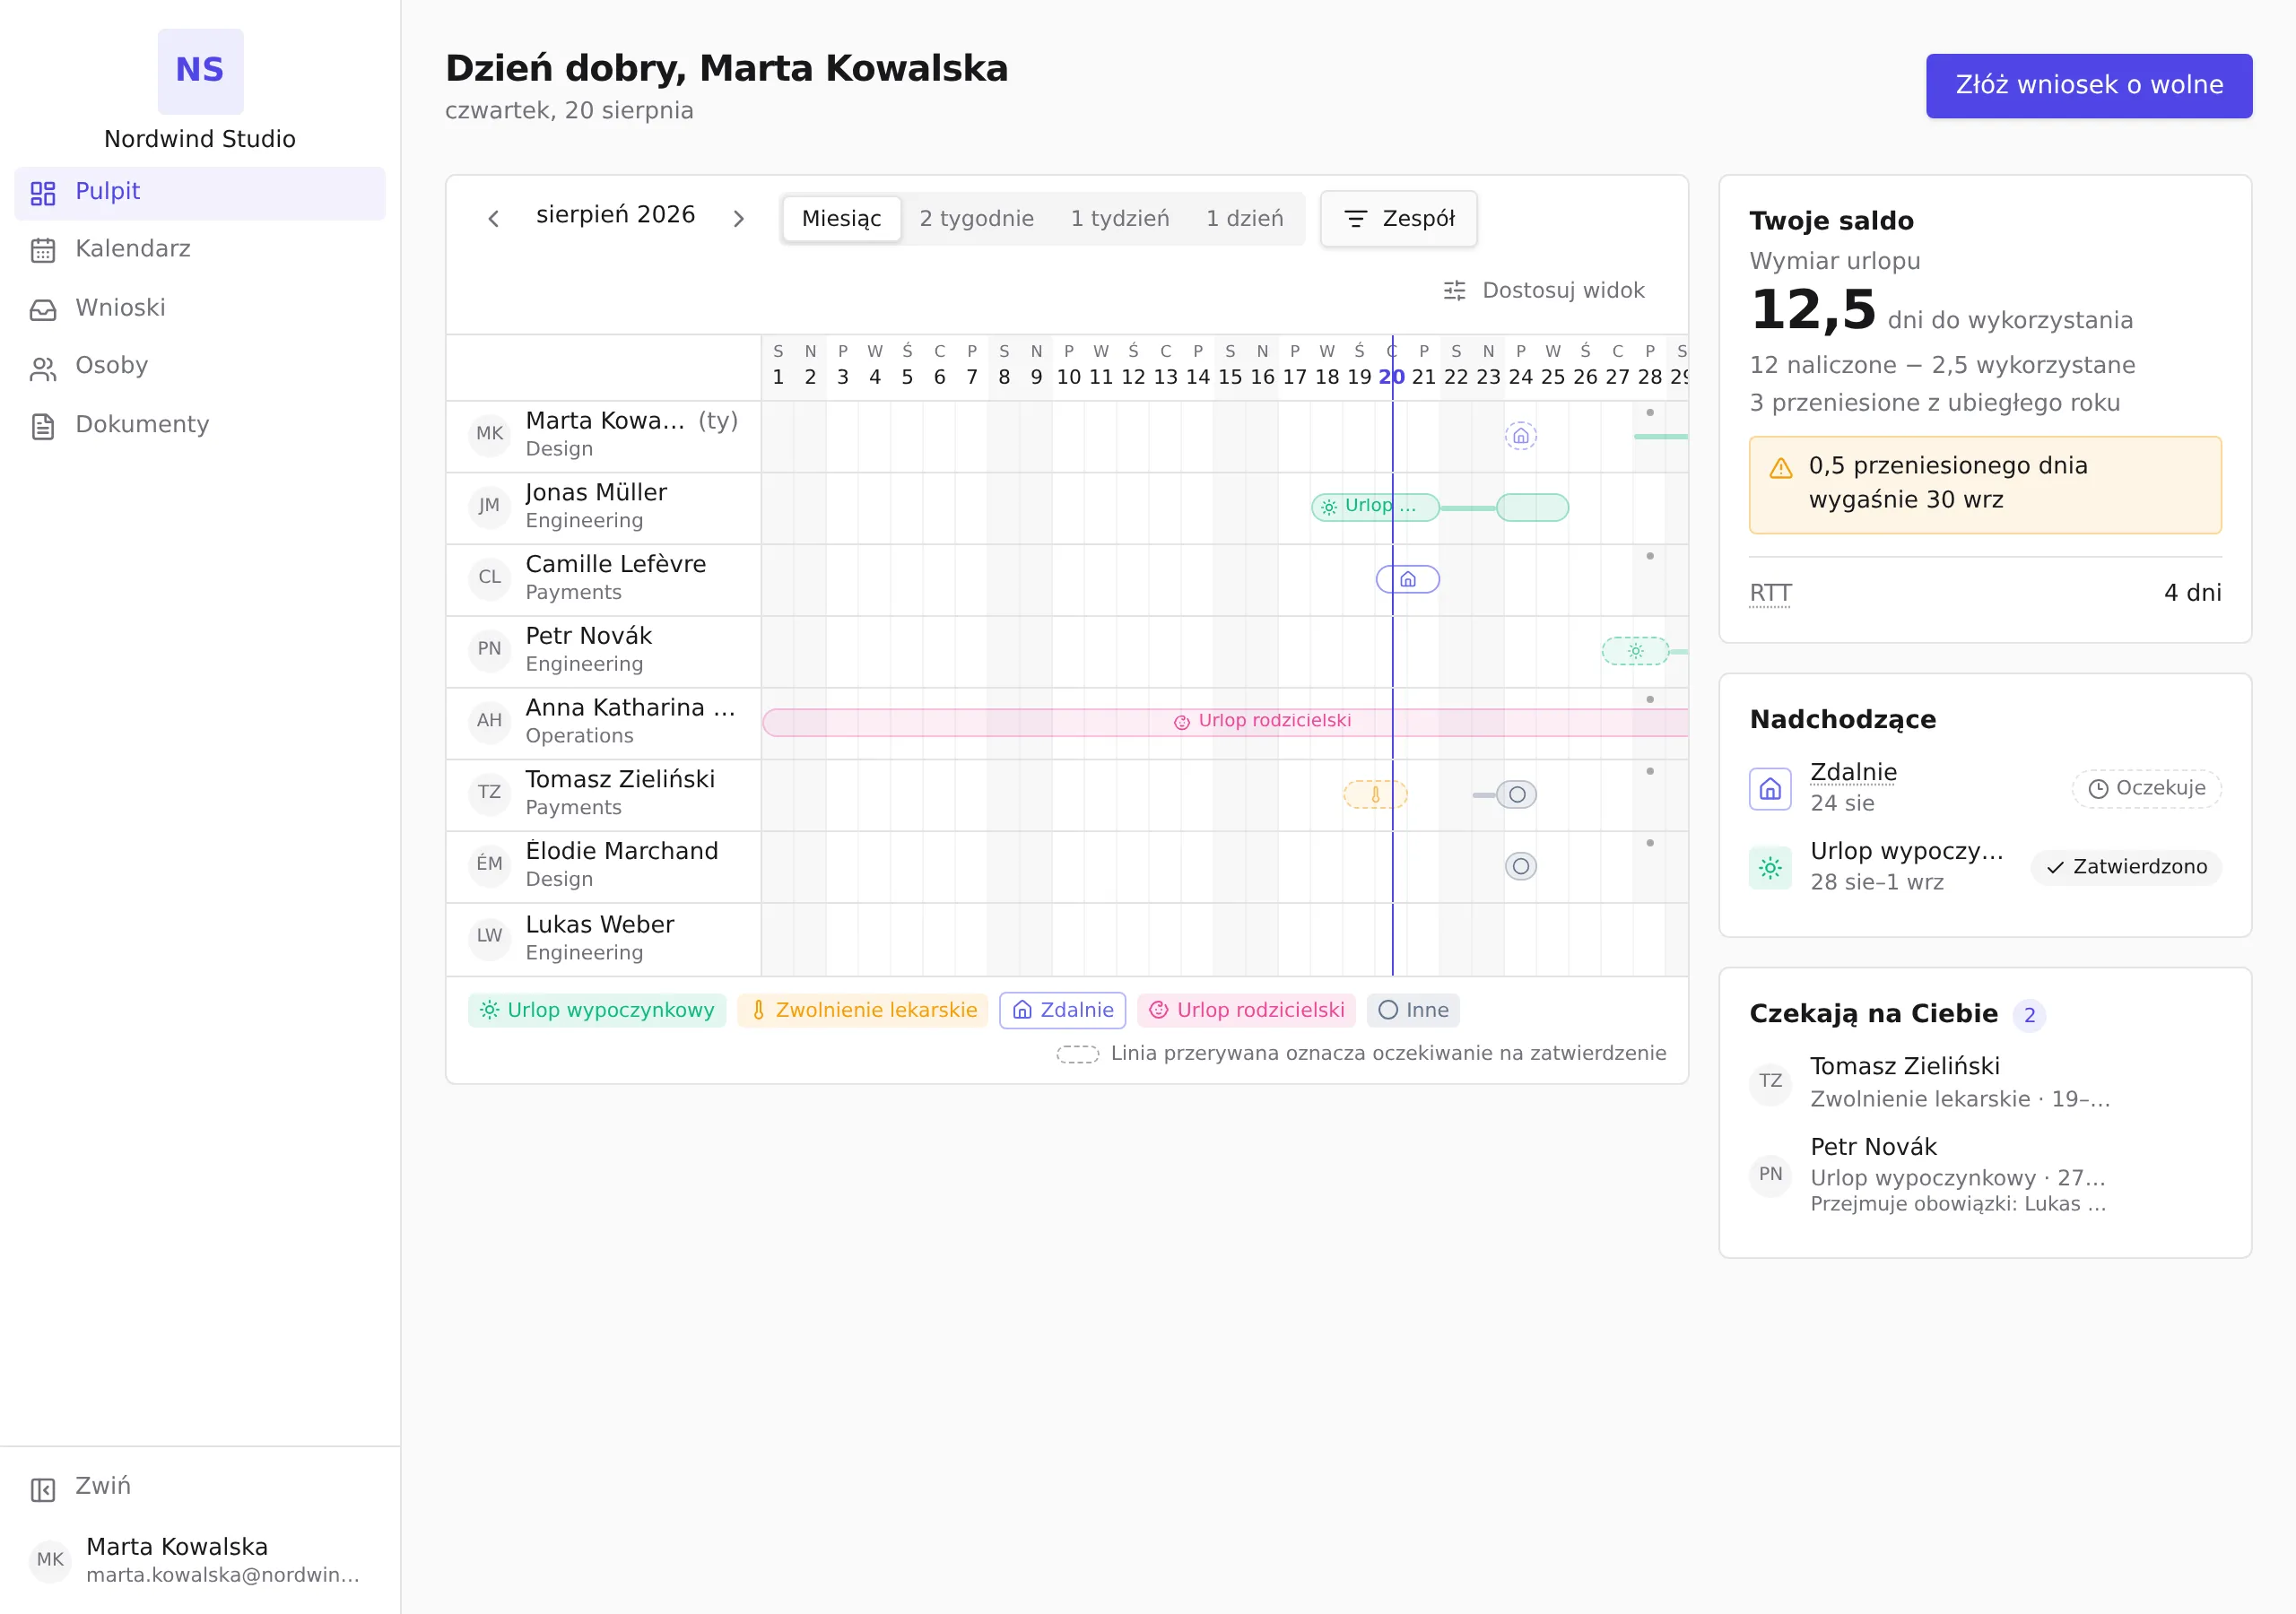Click the expiring carried-over day warning
Viewport: 2296px width, 1614px height.
(1985, 485)
